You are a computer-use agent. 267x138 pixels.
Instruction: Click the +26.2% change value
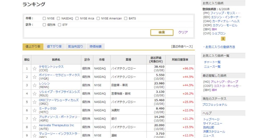coord(188,94)
